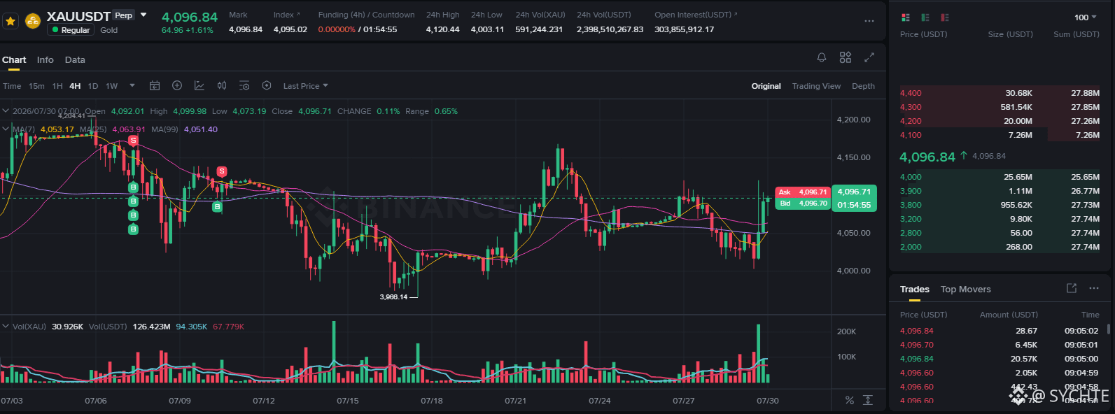Select the Time line chart interval
Screen dimensions: 1115x414
pyautogui.click(x=12, y=86)
